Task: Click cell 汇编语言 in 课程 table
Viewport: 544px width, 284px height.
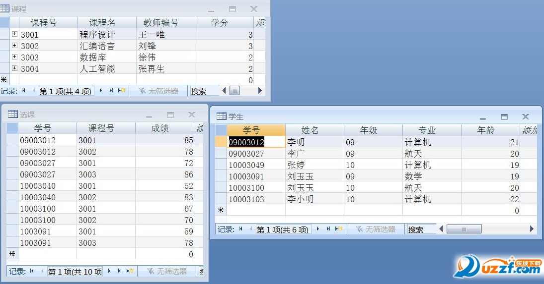Action: tap(107, 46)
